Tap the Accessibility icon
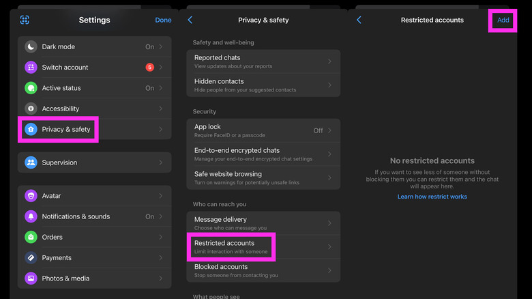Screen dimensions: 532x299 tap(31, 109)
